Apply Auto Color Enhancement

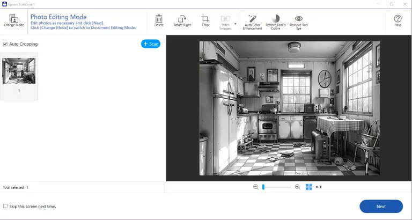pos(252,23)
